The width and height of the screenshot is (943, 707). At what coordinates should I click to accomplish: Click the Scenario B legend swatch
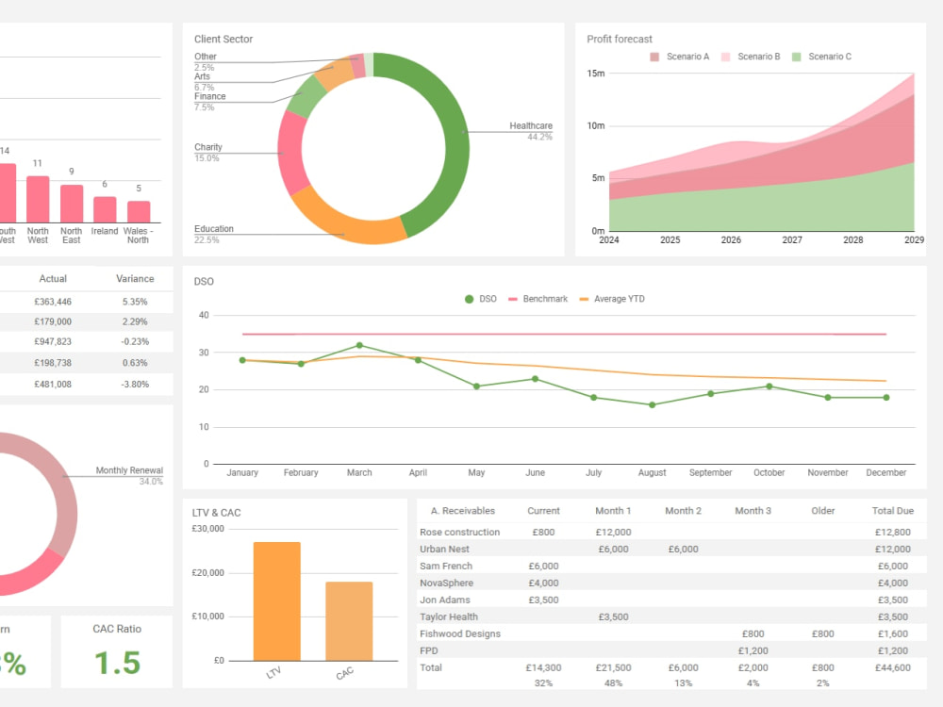click(x=725, y=57)
